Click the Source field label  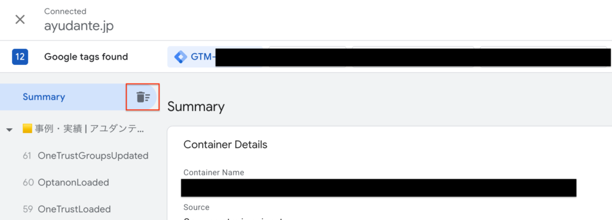(x=196, y=207)
